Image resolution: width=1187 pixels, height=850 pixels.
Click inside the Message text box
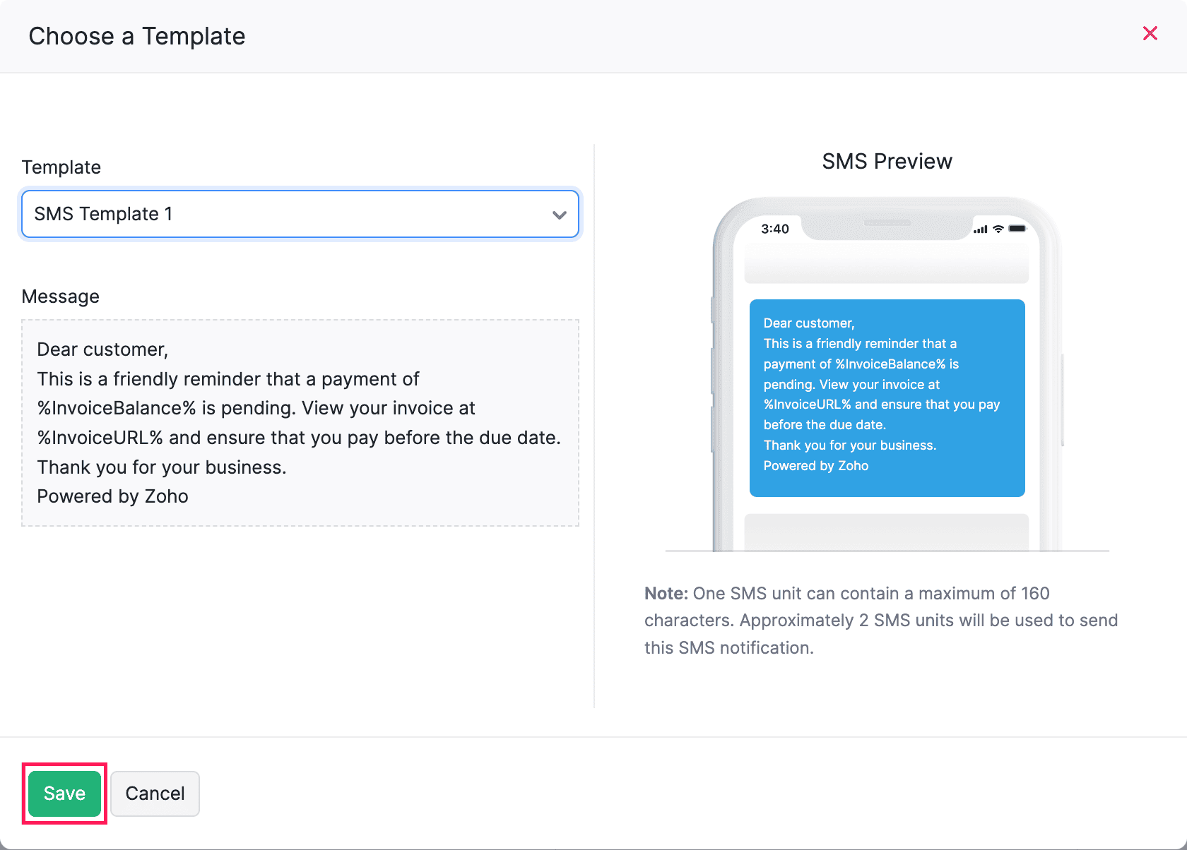click(300, 422)
